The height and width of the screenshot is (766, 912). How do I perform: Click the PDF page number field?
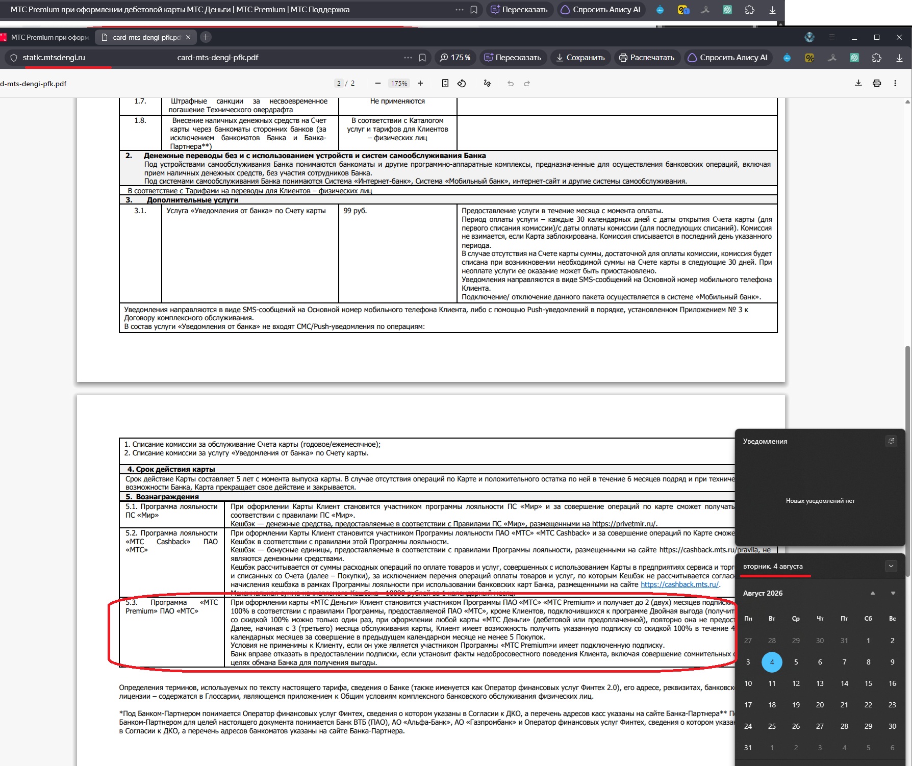(x=339, y=84)
